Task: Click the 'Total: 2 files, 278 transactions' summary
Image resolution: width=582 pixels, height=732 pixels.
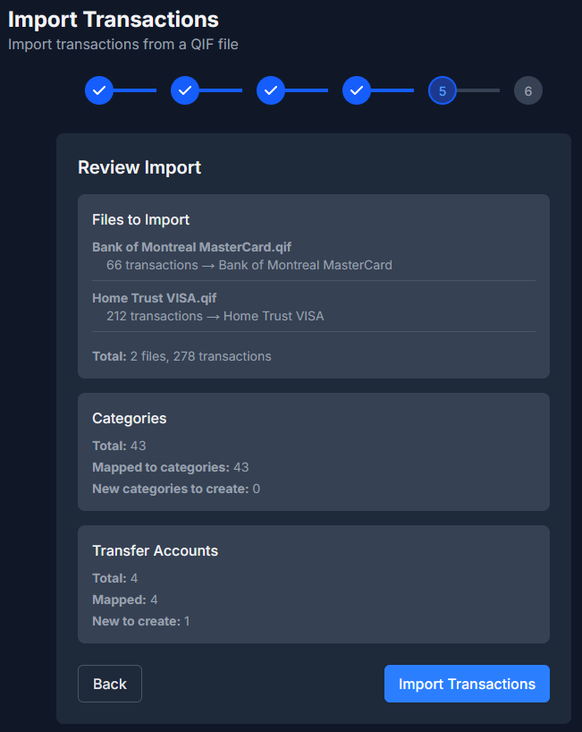Action: click(181, 356)
